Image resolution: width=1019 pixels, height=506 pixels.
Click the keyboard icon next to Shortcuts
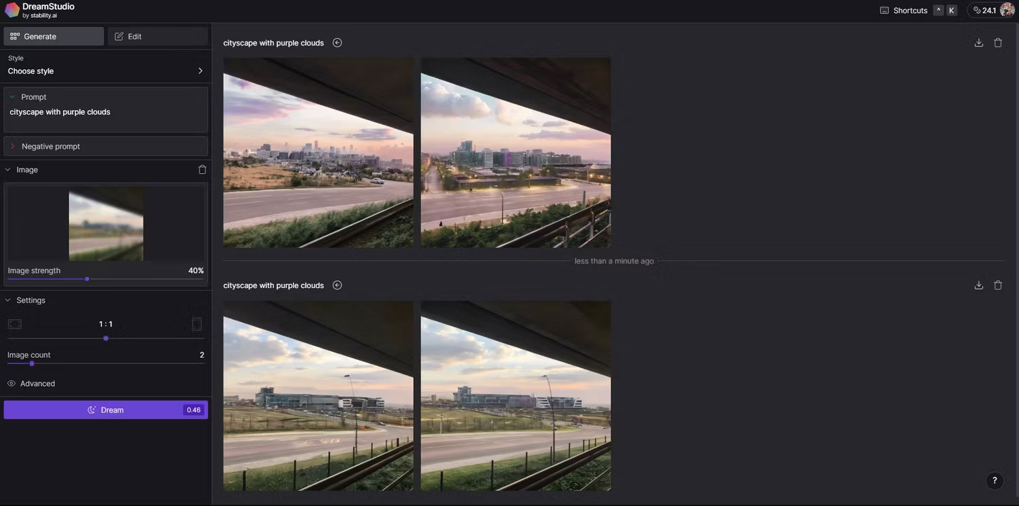click(x=883, y=10)
